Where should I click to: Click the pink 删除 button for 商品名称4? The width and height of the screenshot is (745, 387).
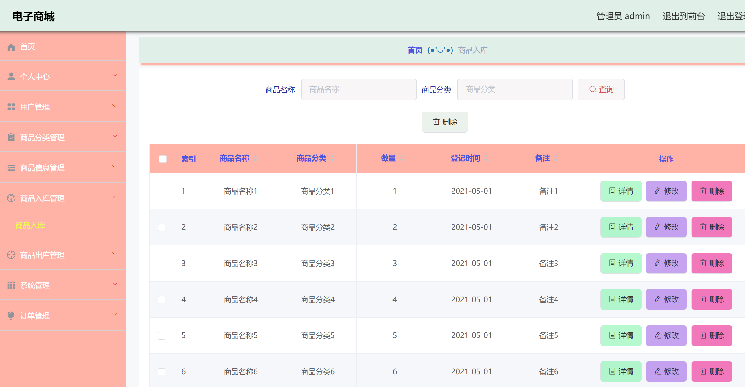tap(712, 299)
